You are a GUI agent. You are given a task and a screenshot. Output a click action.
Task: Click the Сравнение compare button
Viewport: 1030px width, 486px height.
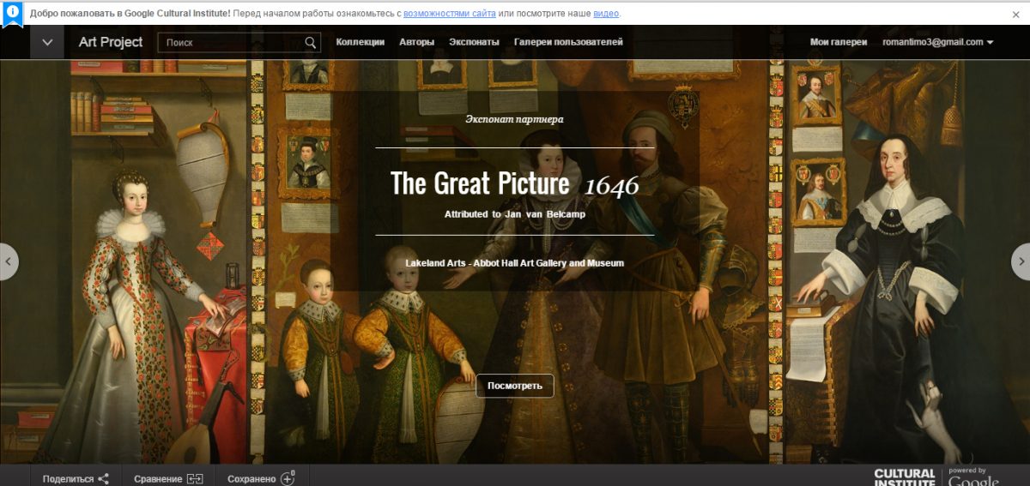(x=168, y=478)
